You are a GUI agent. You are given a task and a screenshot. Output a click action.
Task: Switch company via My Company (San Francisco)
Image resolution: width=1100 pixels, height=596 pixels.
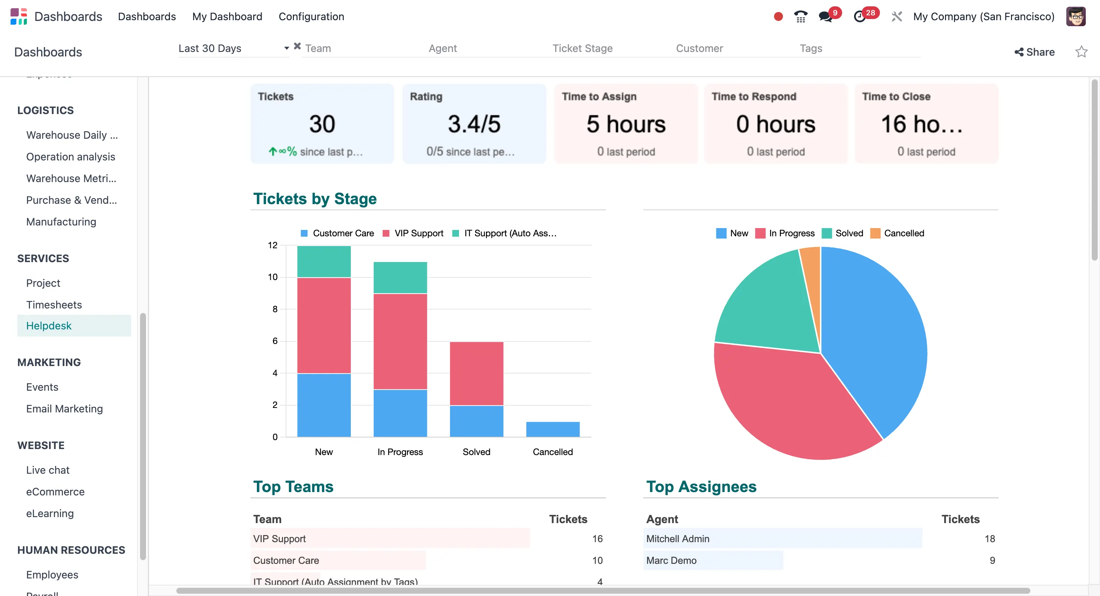(x=984, y=16)
